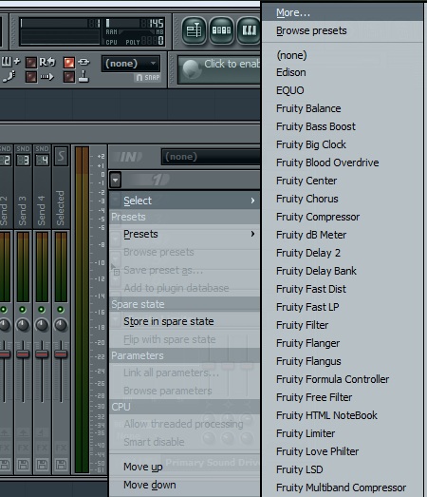
Task: Click the FX button under Selected track
Action: (61, 448)
